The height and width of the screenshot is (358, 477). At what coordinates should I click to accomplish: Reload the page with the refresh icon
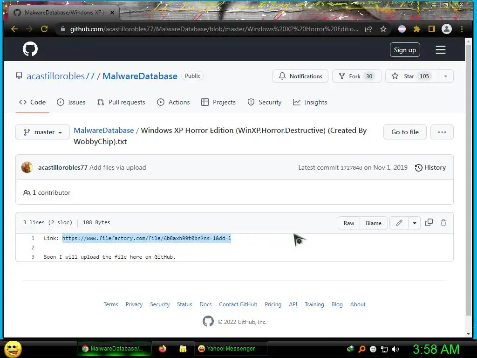click(x=44, y=29)
